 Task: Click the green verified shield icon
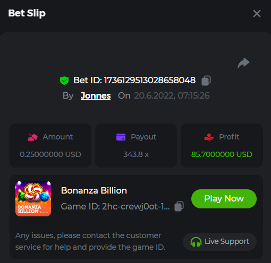64,81
